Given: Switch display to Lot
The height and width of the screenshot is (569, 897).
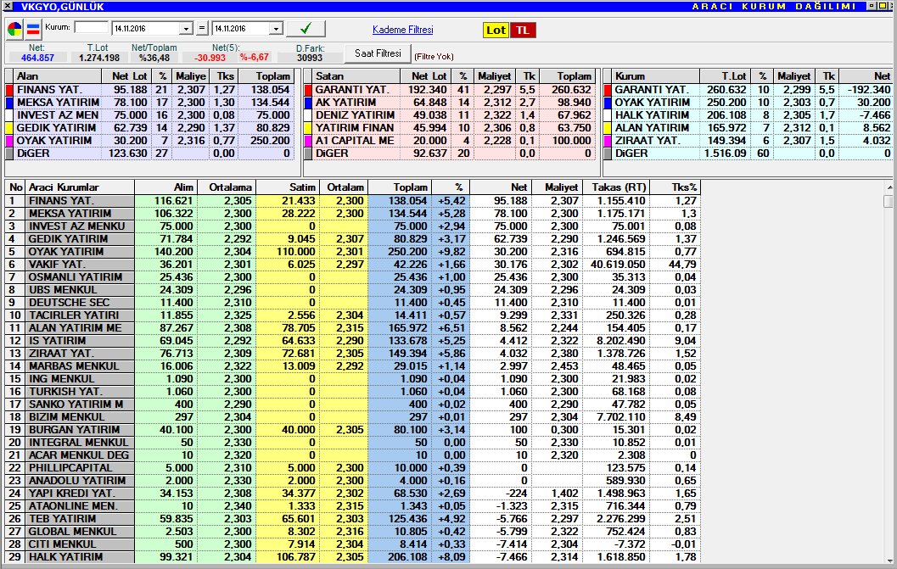Looking at the screenshot, I should pyautogui.click(x=496, y=31).
